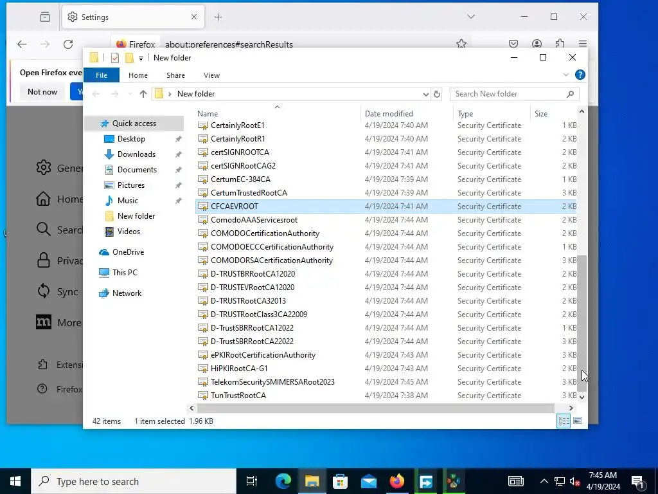
Task: Reload the Firefox page
Action: point(68,44)
